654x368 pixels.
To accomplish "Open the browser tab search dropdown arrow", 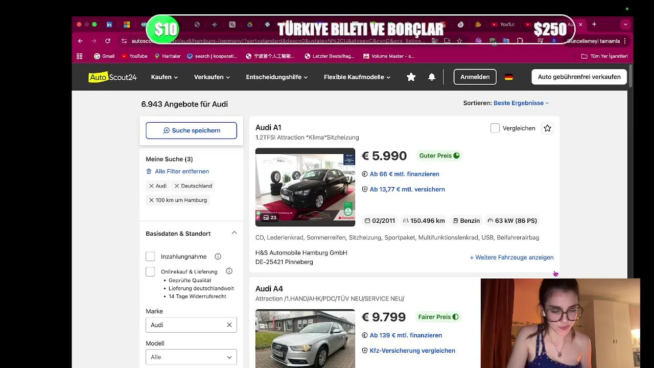I will (625, 24).
